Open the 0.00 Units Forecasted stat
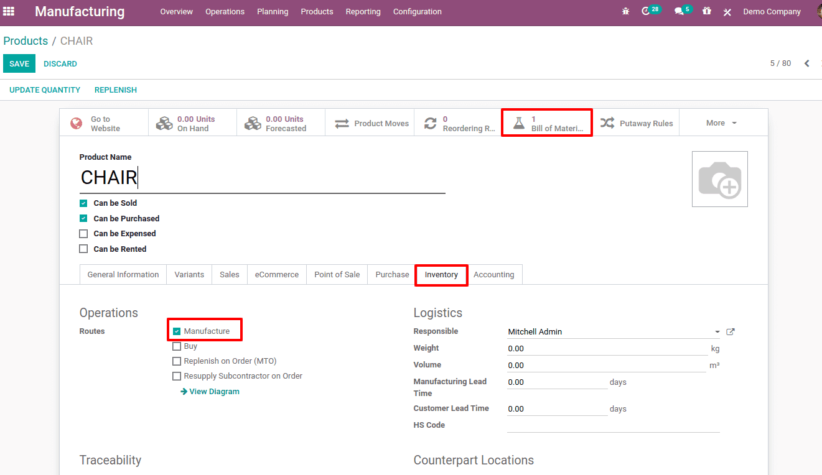Screen dimensions: 822x475 [281, 123]
